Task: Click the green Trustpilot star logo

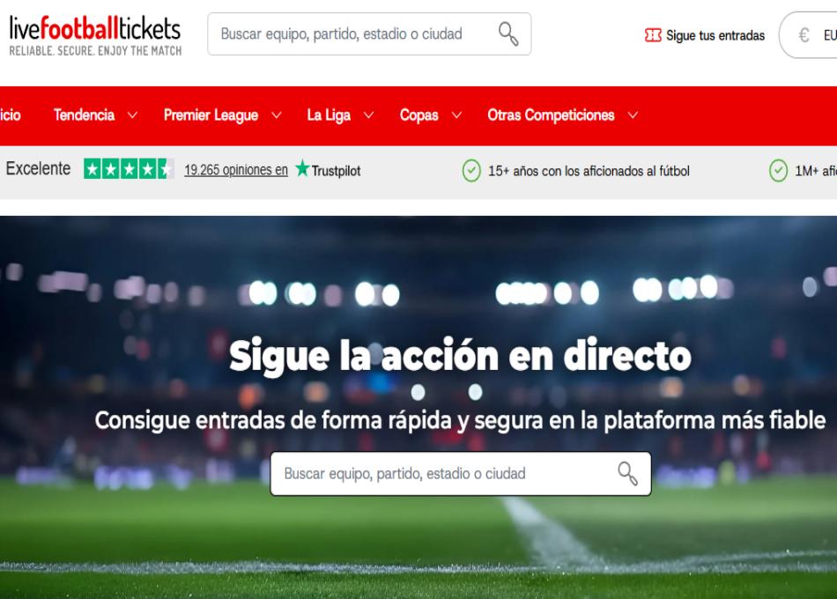Action: pos(303,168)
